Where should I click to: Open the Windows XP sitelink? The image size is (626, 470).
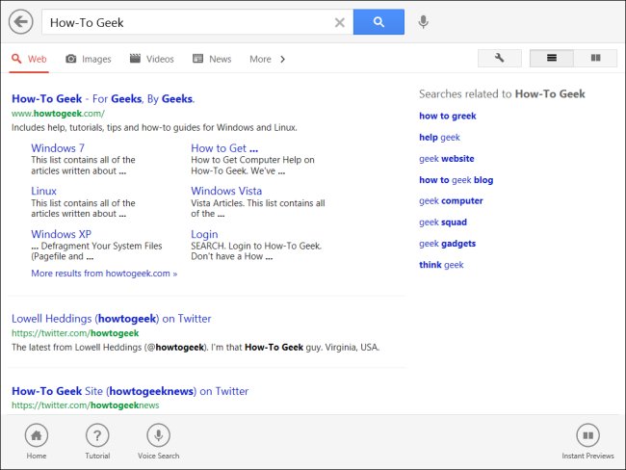tap(61, 234)
